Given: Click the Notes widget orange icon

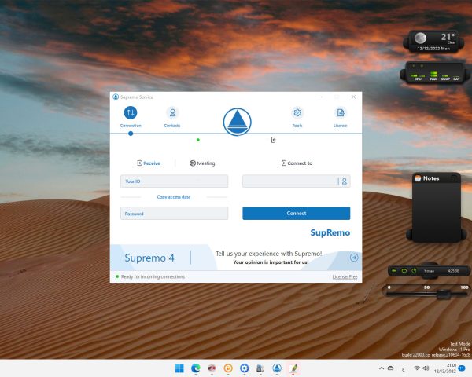Looking at the screenshot, I should click(418, 178).
